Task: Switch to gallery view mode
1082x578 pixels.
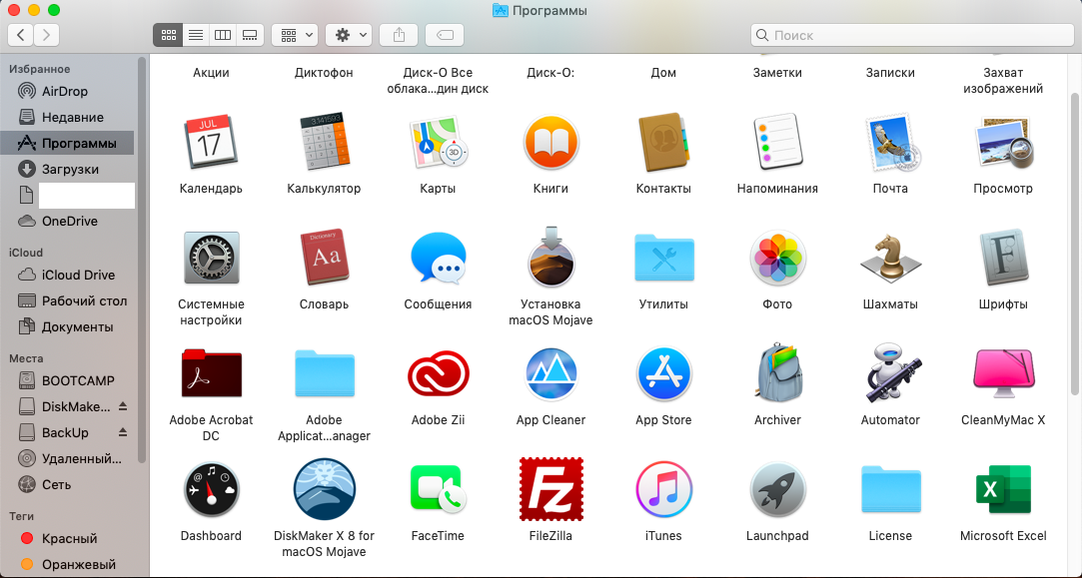Action: click(x=250, y=35)
